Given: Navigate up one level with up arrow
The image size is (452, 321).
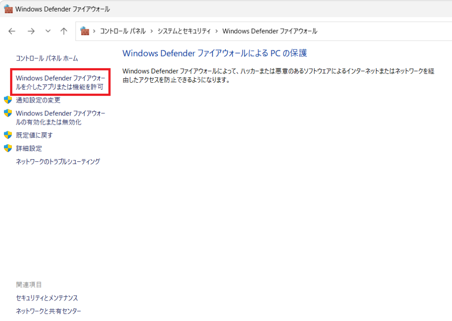Looking at the screenshot, I should pos(64,31).
